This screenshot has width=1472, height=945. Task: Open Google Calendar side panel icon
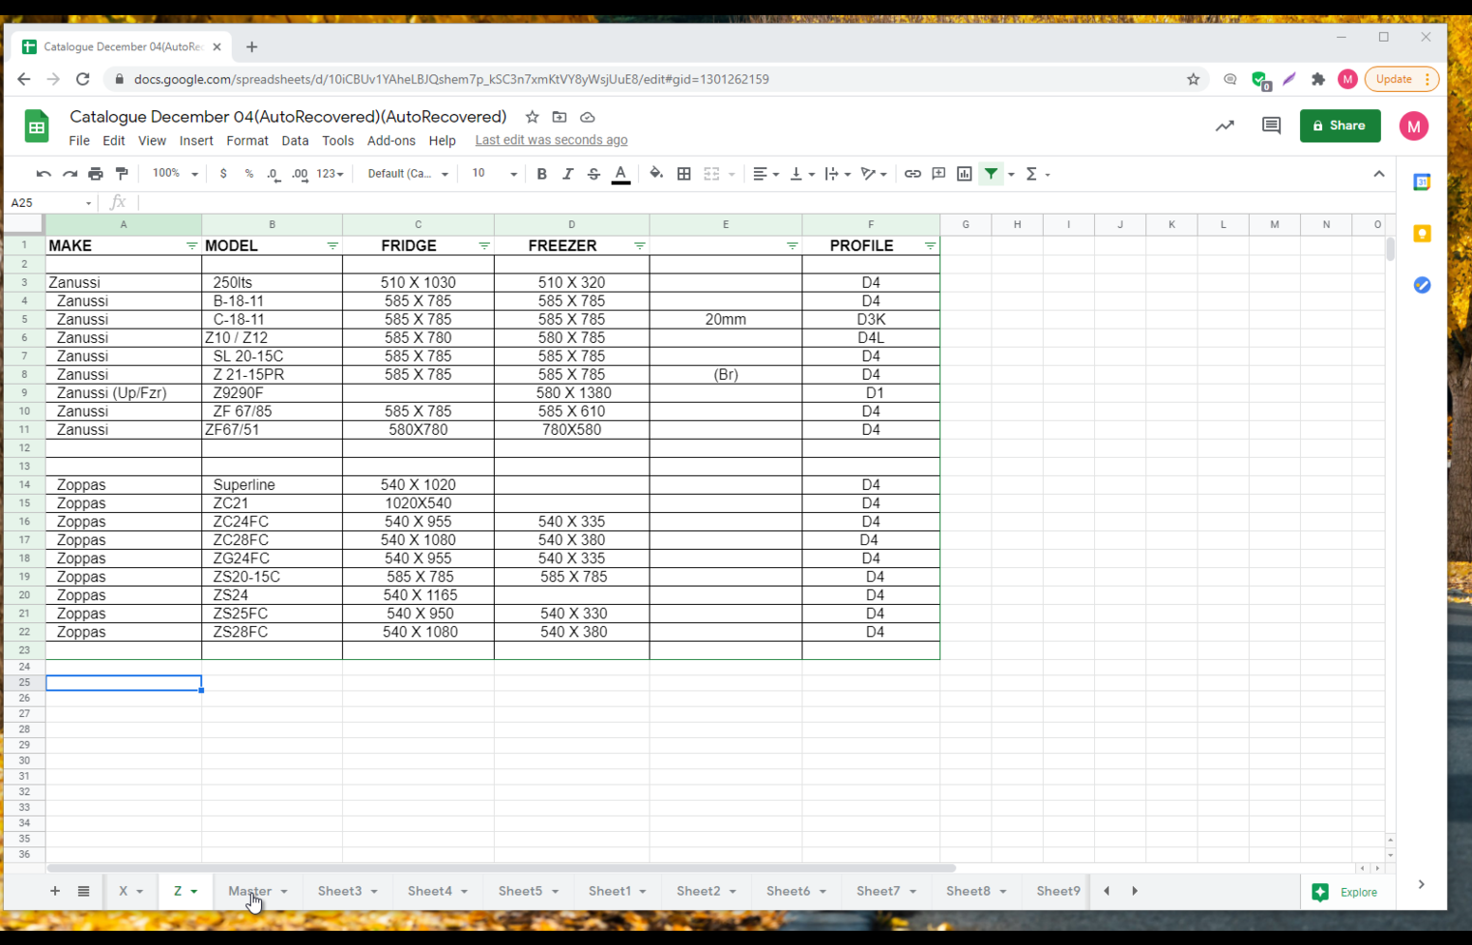[1422, 182]
